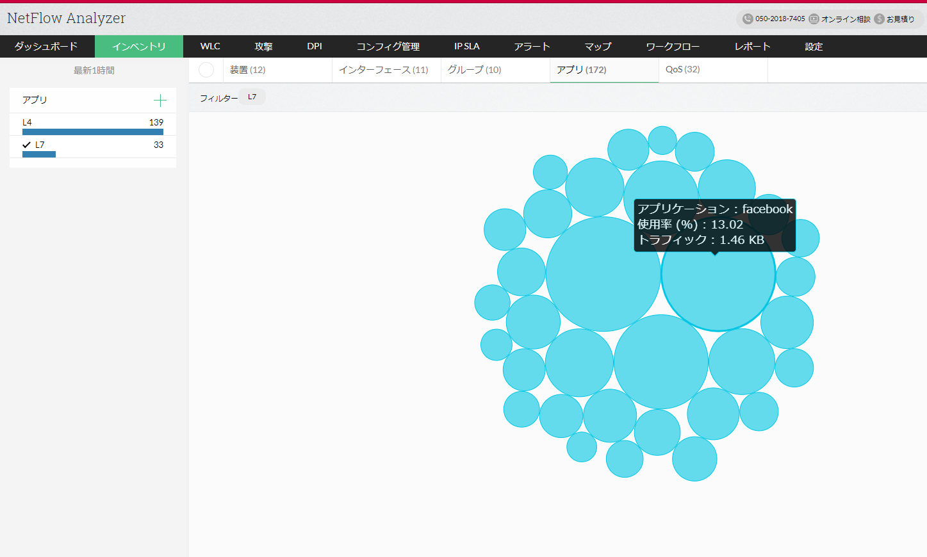927x557 pixels.
Task: Click the count 139 in L4 row
Action: click(156, 122)
